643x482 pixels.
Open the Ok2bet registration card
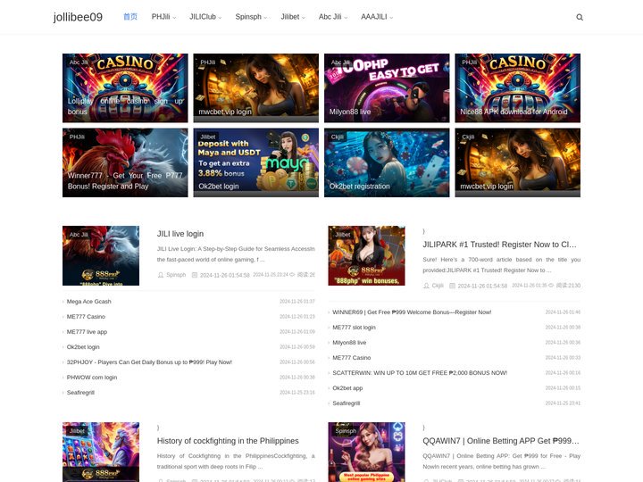point(387,162)
